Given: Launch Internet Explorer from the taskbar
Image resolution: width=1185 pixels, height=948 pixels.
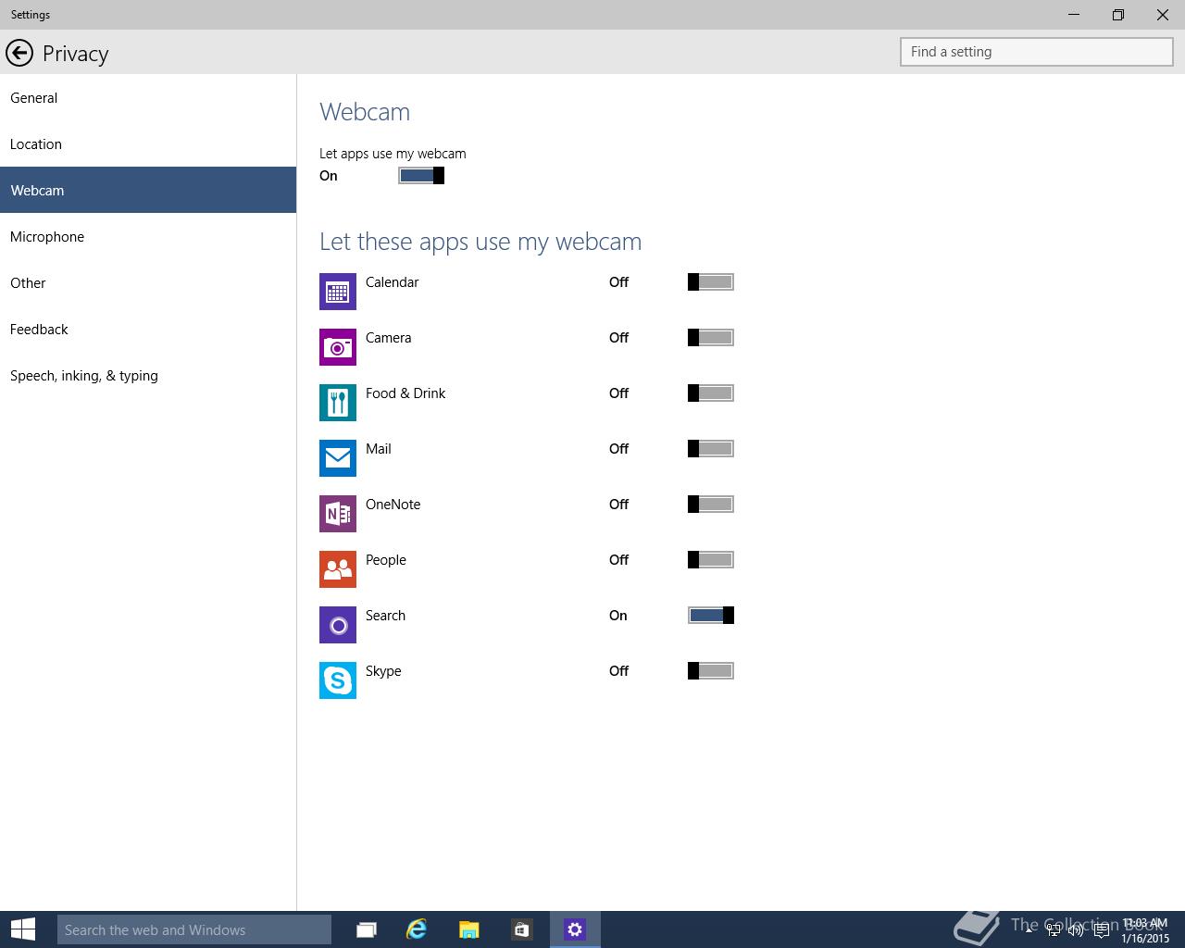Looking at the screenshot, I should point(417,929).
